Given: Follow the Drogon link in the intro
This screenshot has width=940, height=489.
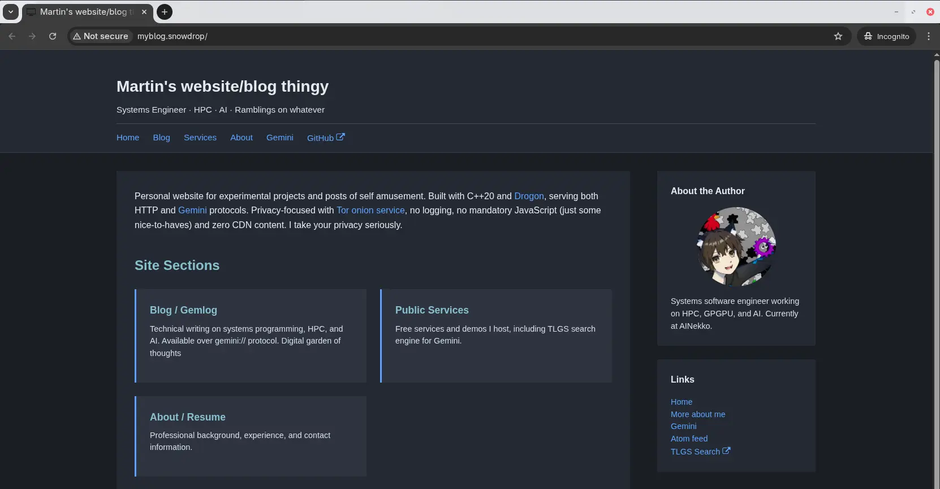Looking at the screenshot, I should click(528, 196).
